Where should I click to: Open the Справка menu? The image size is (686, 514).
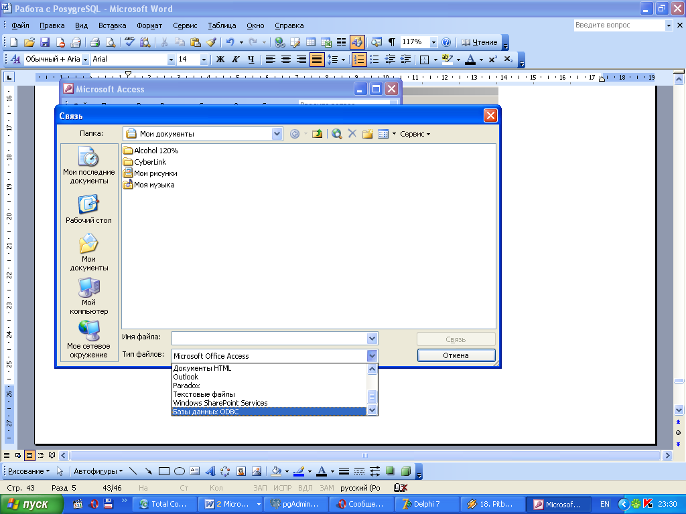289,26
